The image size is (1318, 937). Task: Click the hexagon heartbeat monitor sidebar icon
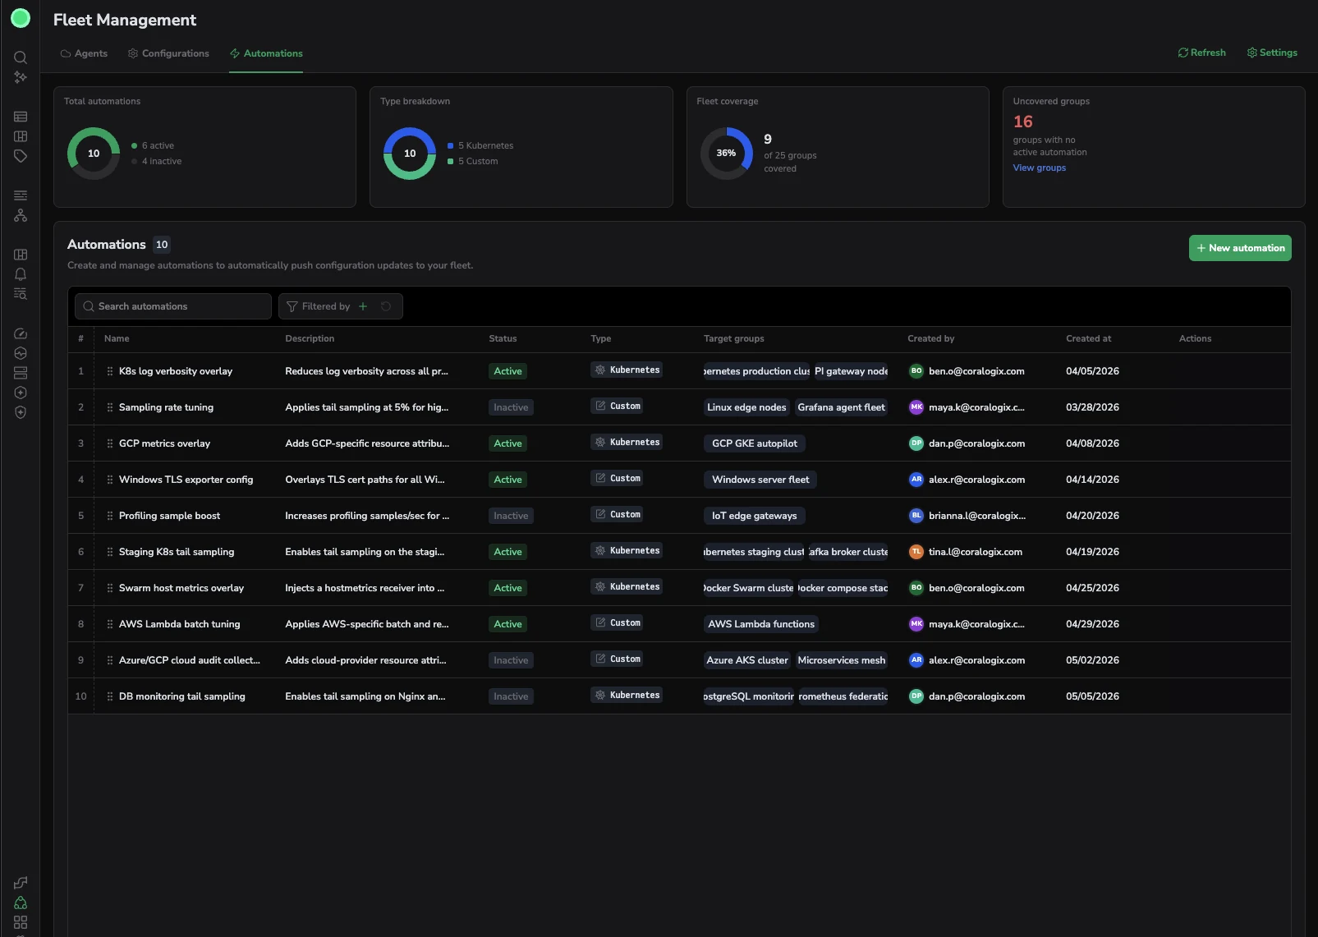coord(21,353)
